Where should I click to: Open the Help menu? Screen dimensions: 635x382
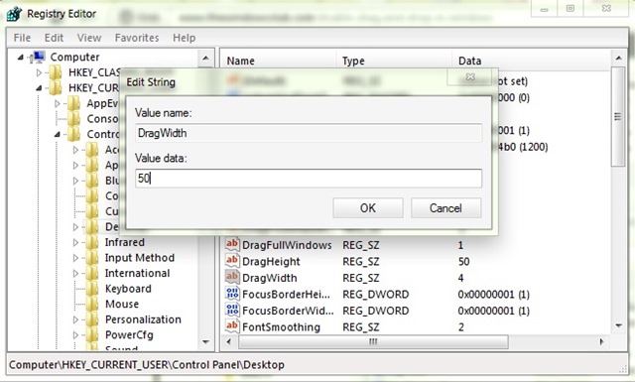tap(185, 38)
